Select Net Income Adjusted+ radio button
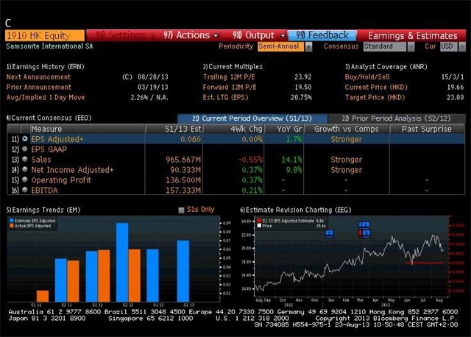The height and width of the screenshot is (337, 471). pyautogui.click(x=25, y=169)
